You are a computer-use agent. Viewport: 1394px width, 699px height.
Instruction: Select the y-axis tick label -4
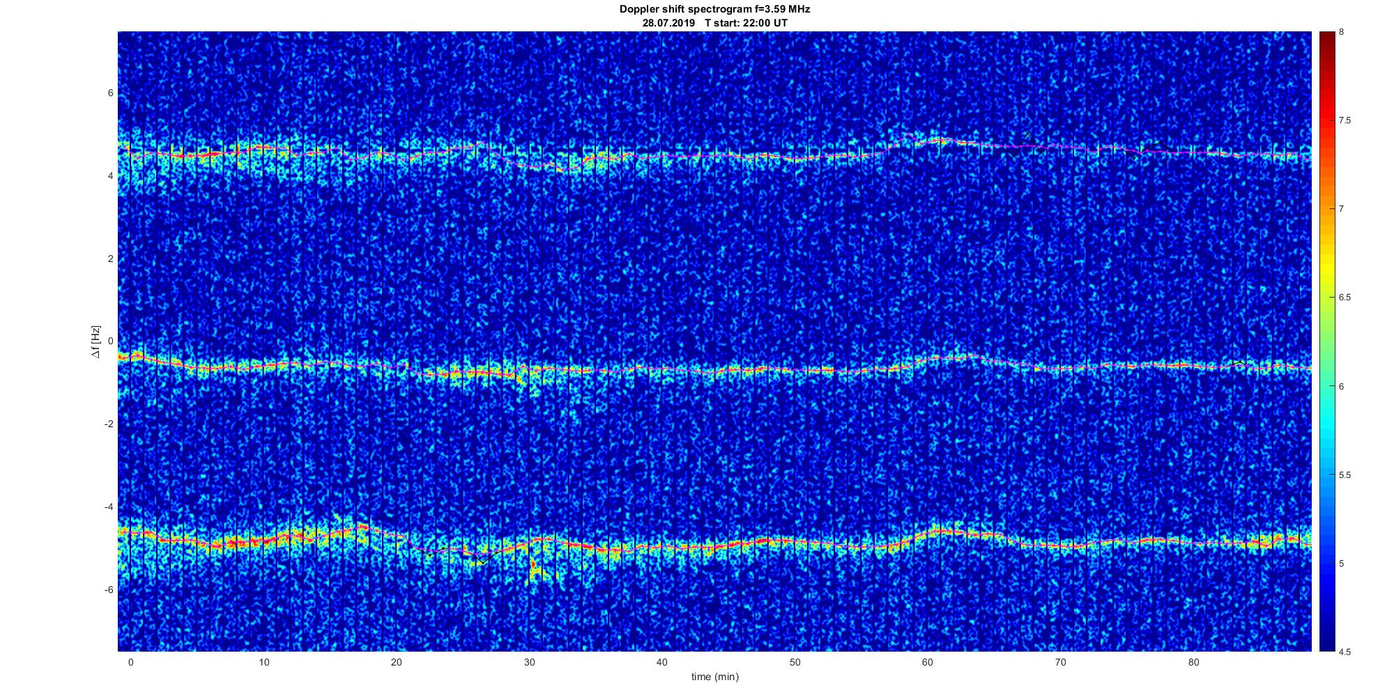pos(109,507)
